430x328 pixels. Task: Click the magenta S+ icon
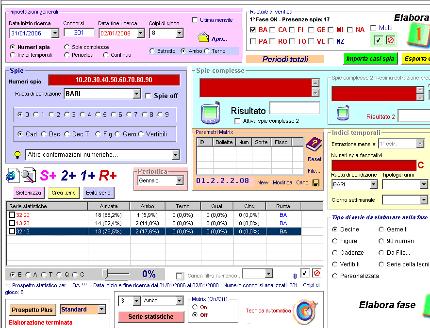coord(48,176)
